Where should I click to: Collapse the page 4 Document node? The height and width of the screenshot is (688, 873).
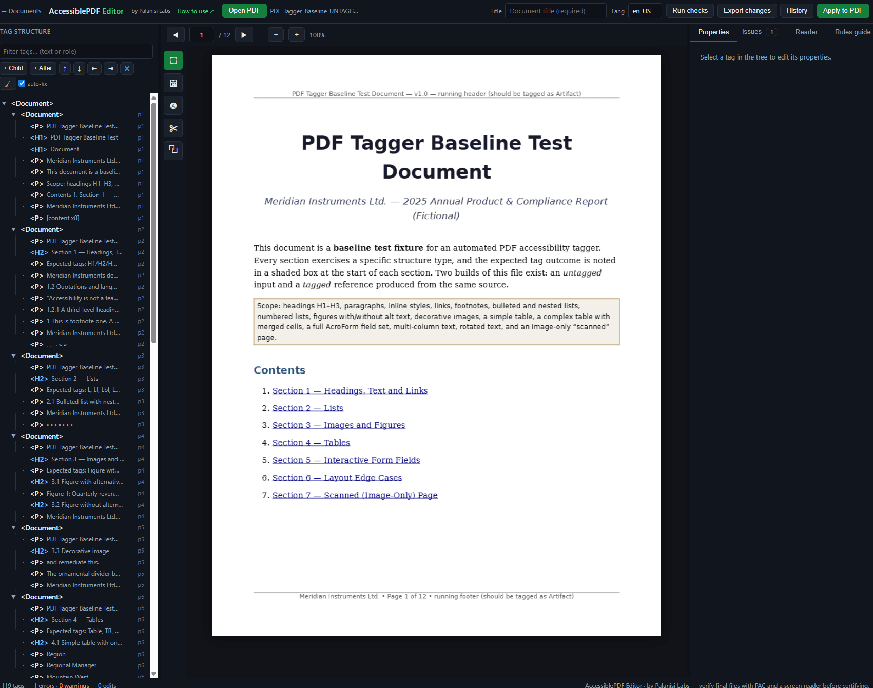pos(13,436)
